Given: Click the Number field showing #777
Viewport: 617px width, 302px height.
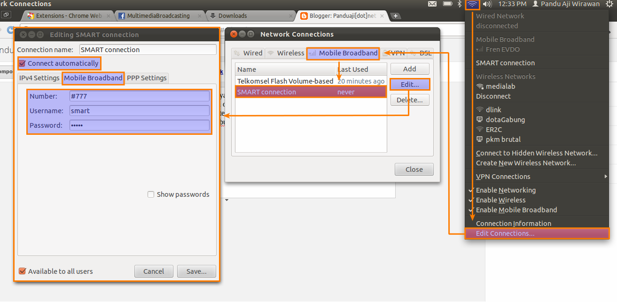Looking at the screenshot, I should pyautogui.click(x=139, y=96).
